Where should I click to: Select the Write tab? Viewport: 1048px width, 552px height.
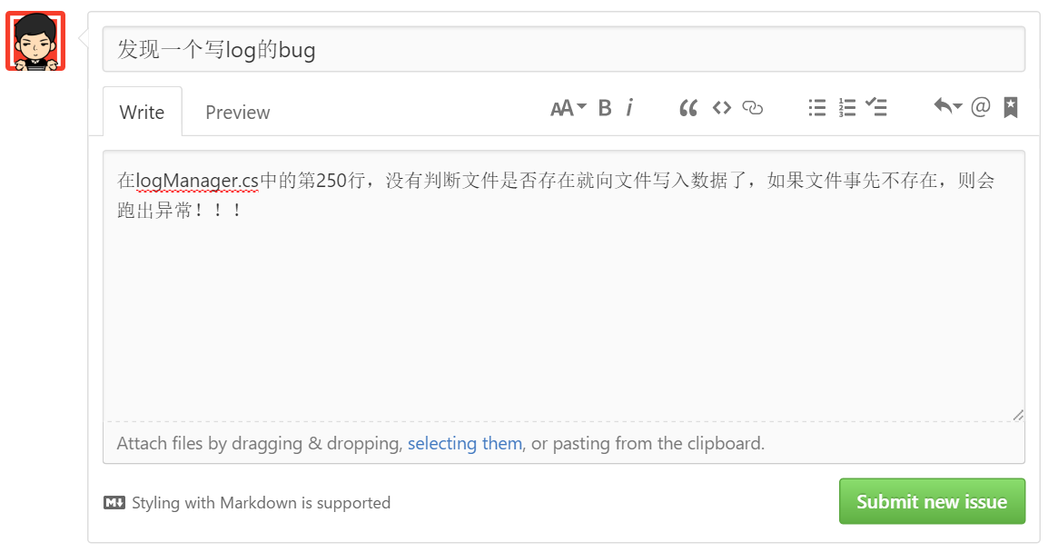pos(143,113)
